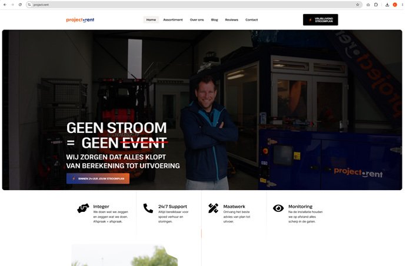The image size is (406, 266).
Task: Click the phone icon for 24/7 Support
Action: click(148, 208)
